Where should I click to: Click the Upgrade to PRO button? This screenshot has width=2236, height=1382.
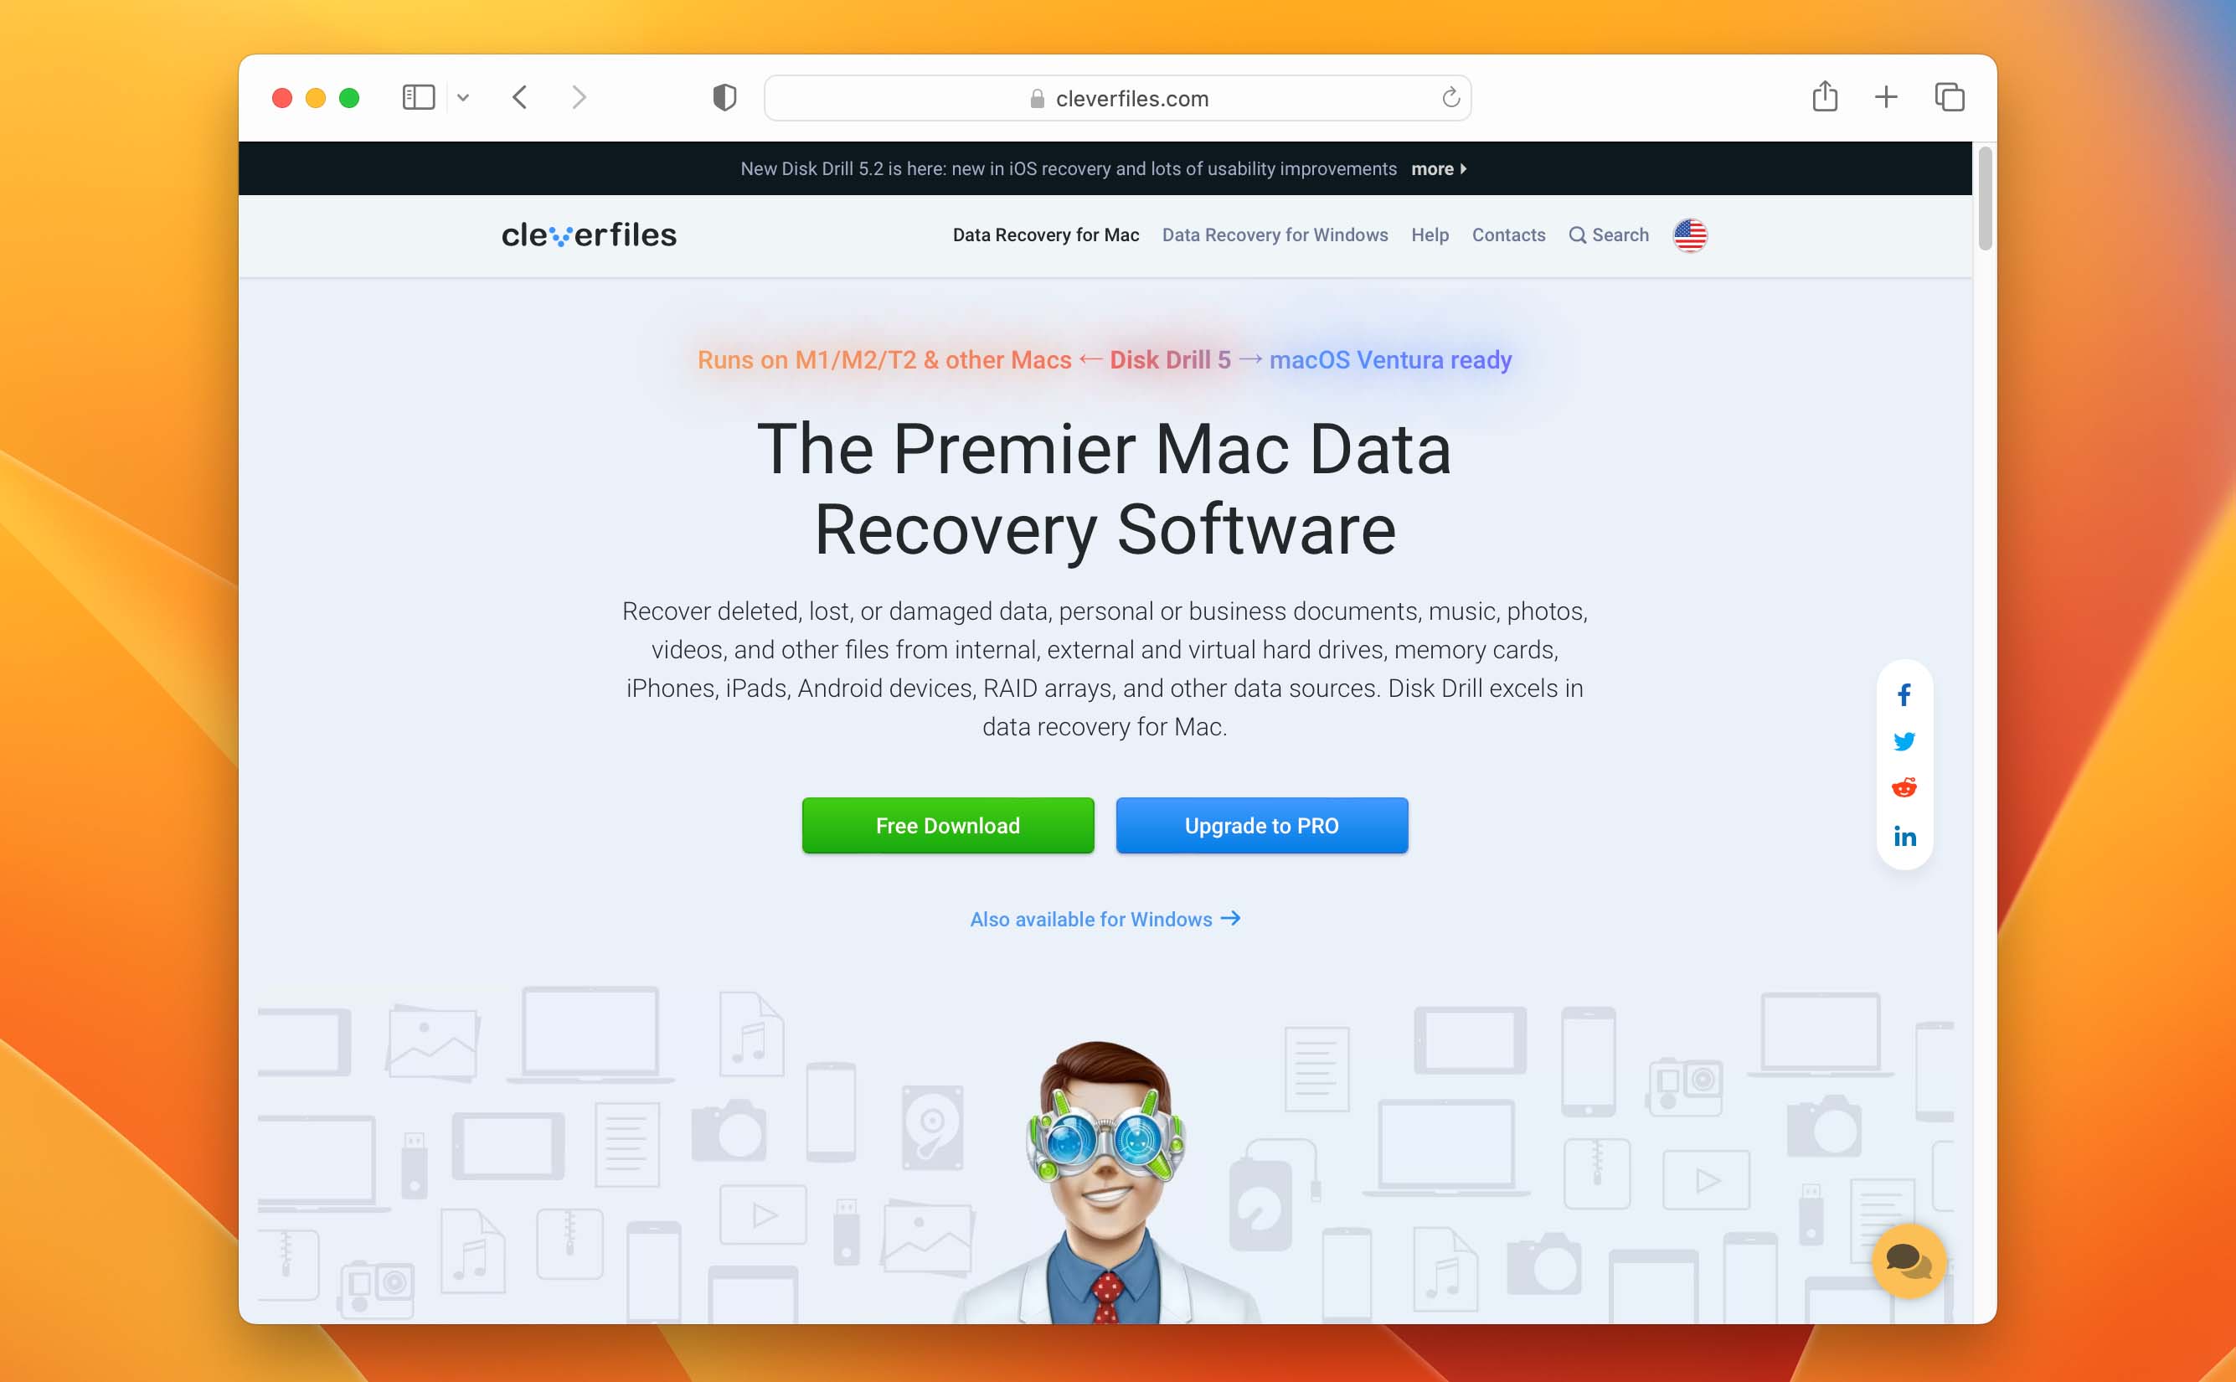pyautogui.click(x=1262, y=826)
